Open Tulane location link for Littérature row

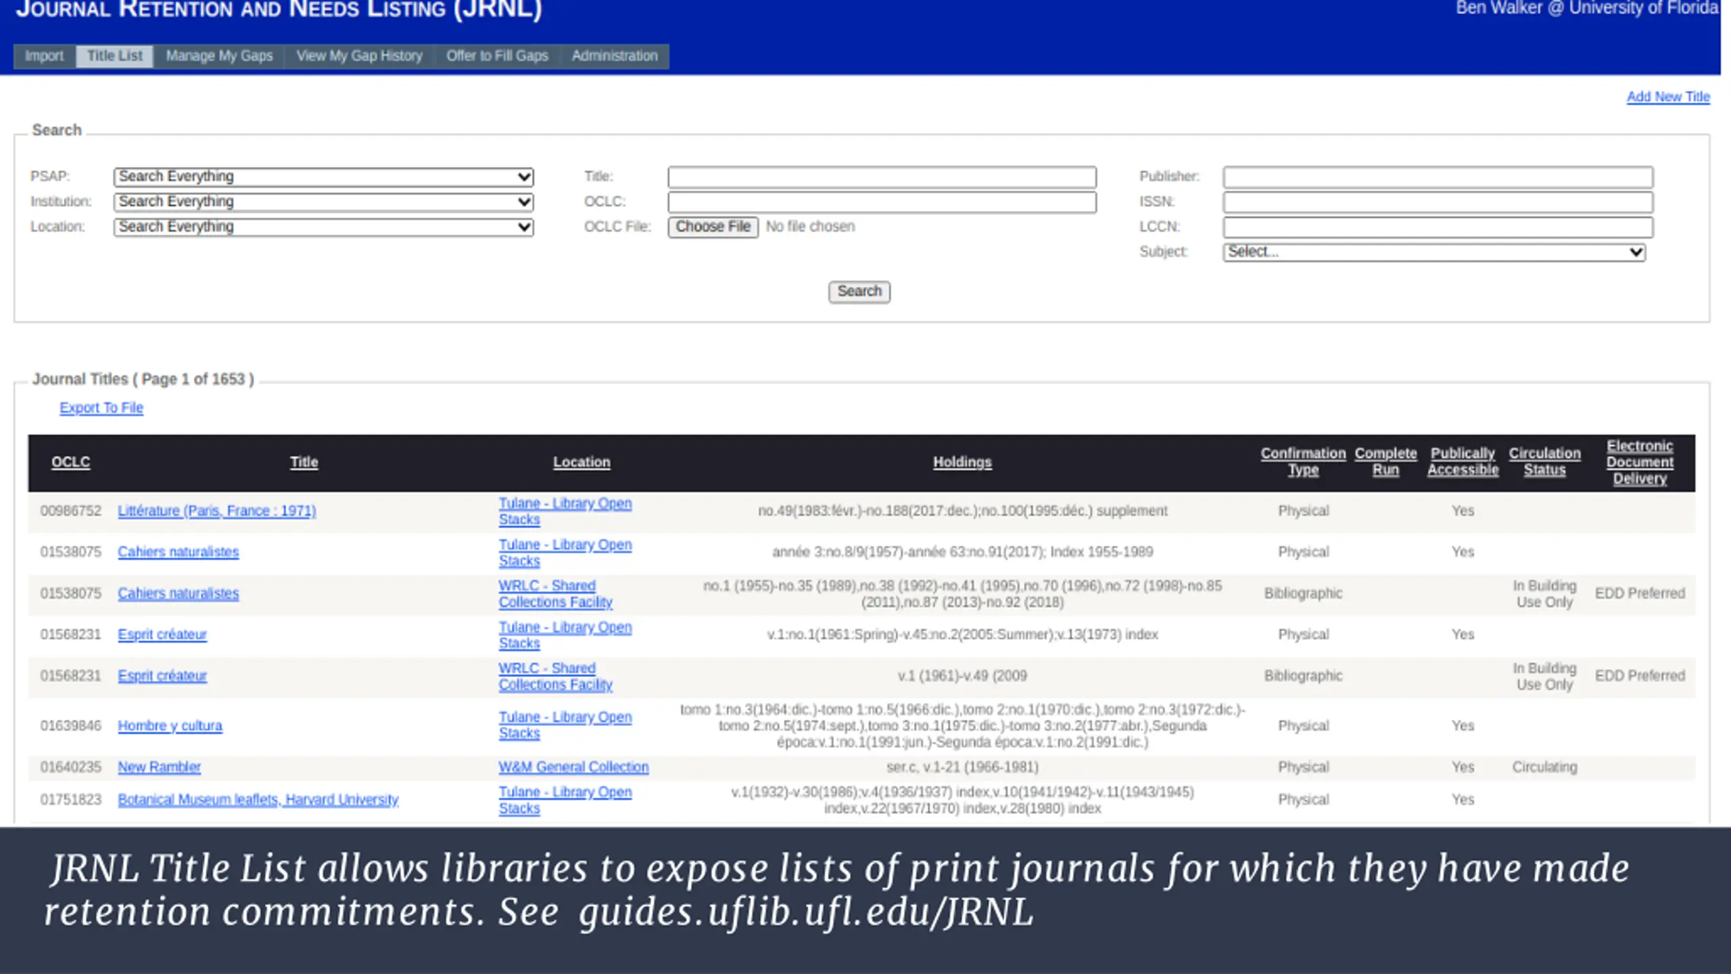(565, 511)
